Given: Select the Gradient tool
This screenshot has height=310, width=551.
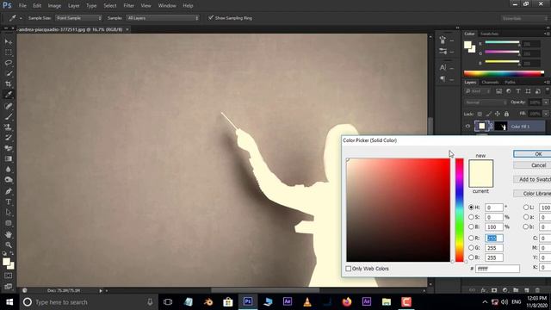Looking at the screenshot, I should pos(9,158).
